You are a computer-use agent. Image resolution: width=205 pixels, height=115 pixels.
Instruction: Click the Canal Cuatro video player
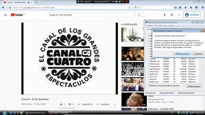(x=70, y=58)
